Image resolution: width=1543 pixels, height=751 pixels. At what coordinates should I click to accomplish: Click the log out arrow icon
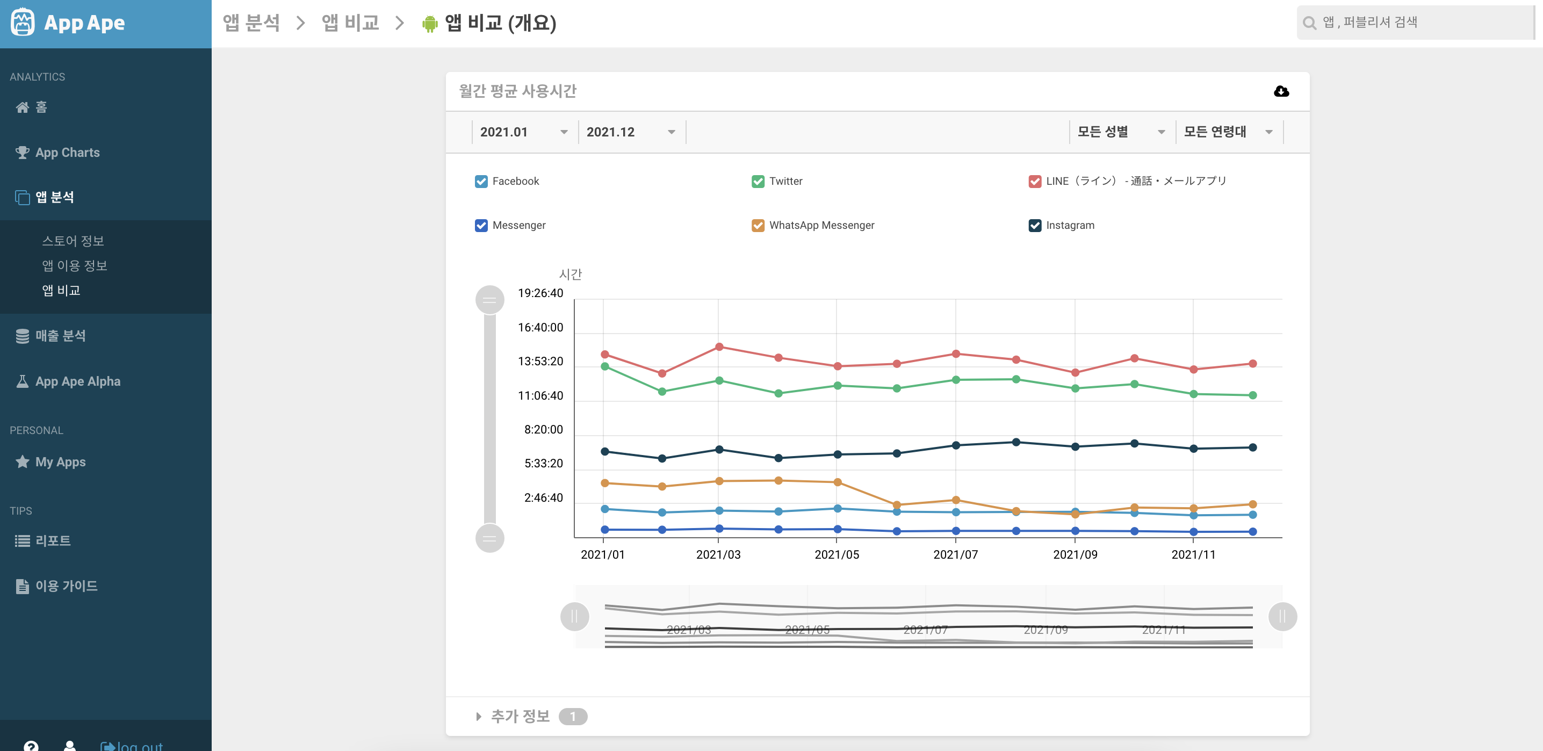point(108,746)
